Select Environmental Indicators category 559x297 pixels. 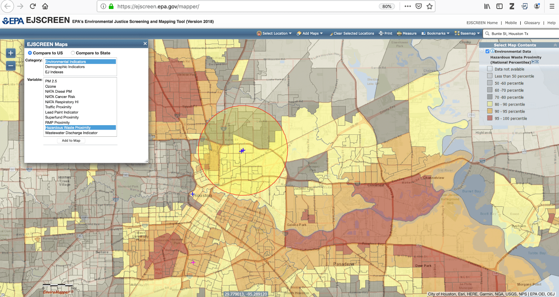coord(80,62)
